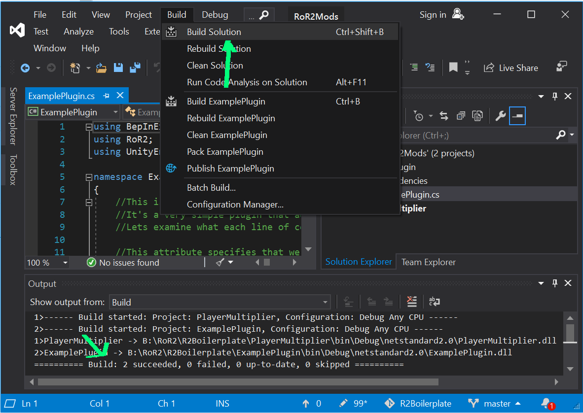Open the Show output from Build dropdown
Viewport: 583px width, 413px height.
click(220, 302)
